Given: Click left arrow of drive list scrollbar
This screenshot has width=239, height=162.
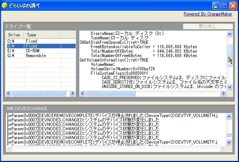Looking at the screenshot, I should pyautogui.click(x=8, y=94).
